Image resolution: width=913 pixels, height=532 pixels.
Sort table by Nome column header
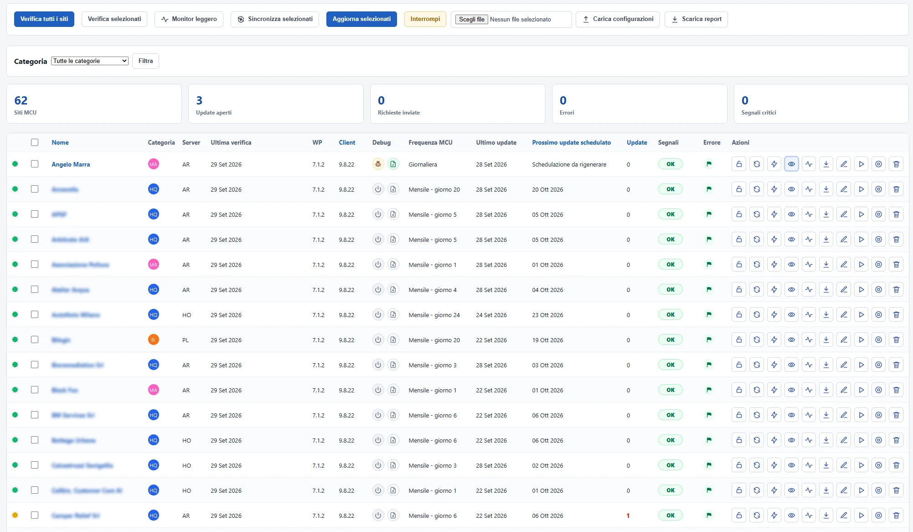(x=60, y=142)
